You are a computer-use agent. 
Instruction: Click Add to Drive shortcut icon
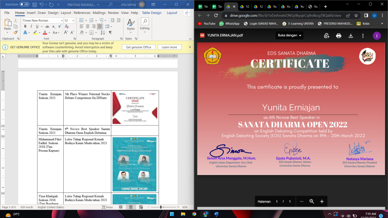326,36
